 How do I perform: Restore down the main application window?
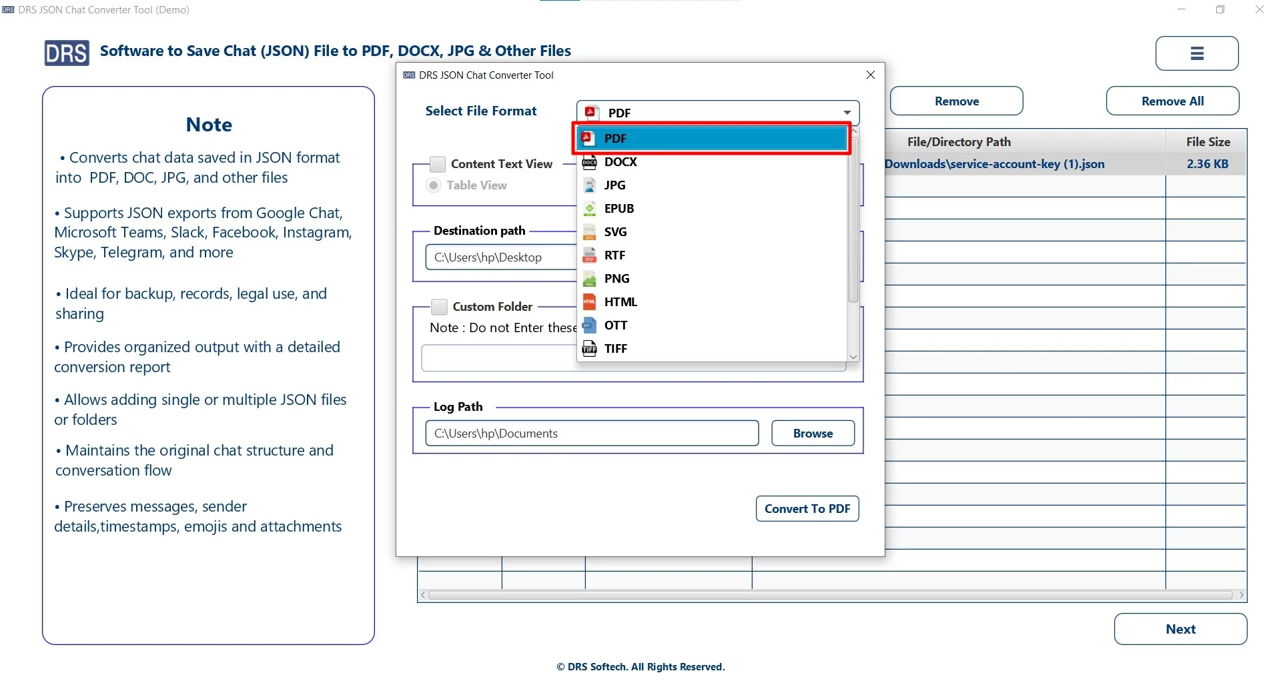pos(1220,9)
